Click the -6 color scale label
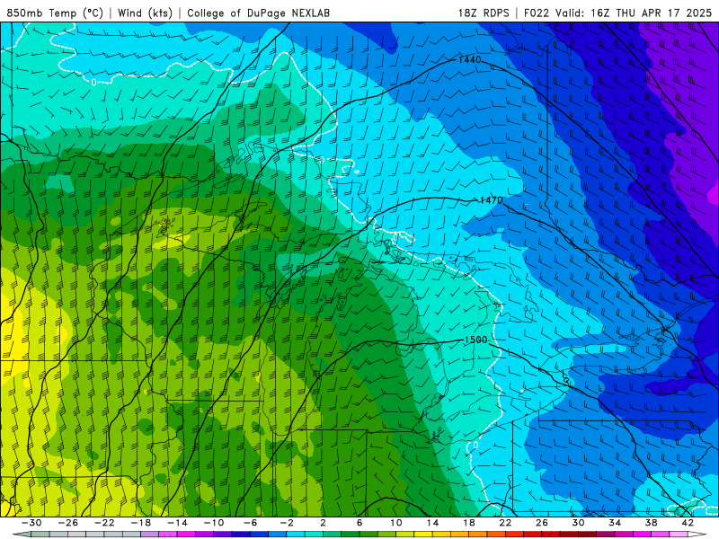719x539 pixels. (250, 523)
